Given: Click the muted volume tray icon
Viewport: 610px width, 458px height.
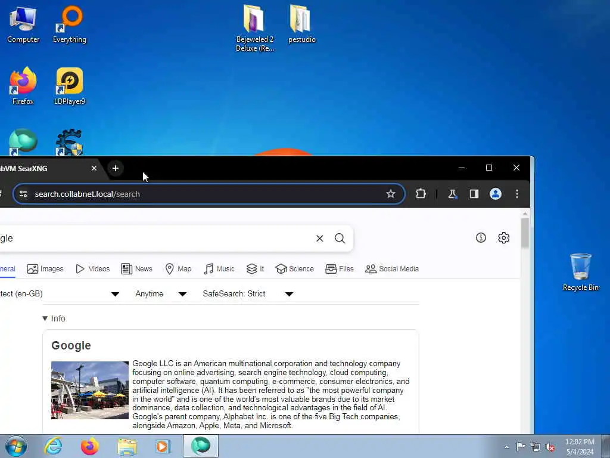Looking at the screenshot, I should coord(550,447).
